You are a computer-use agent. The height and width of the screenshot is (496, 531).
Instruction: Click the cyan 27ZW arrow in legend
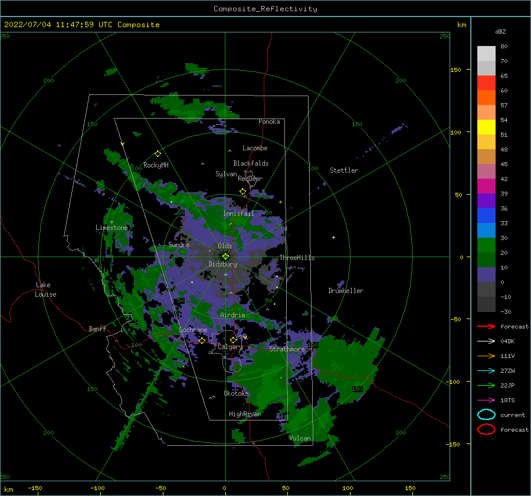coord(486,371)
